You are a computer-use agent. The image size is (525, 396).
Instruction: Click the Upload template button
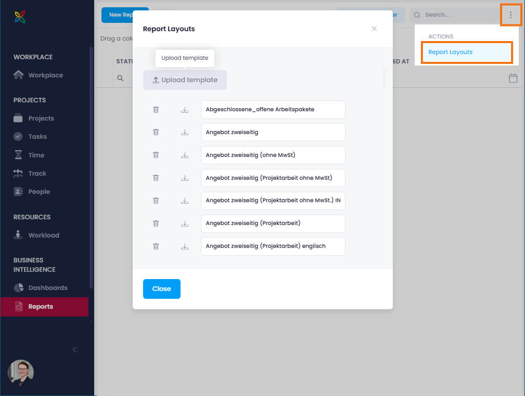[185, 80]
